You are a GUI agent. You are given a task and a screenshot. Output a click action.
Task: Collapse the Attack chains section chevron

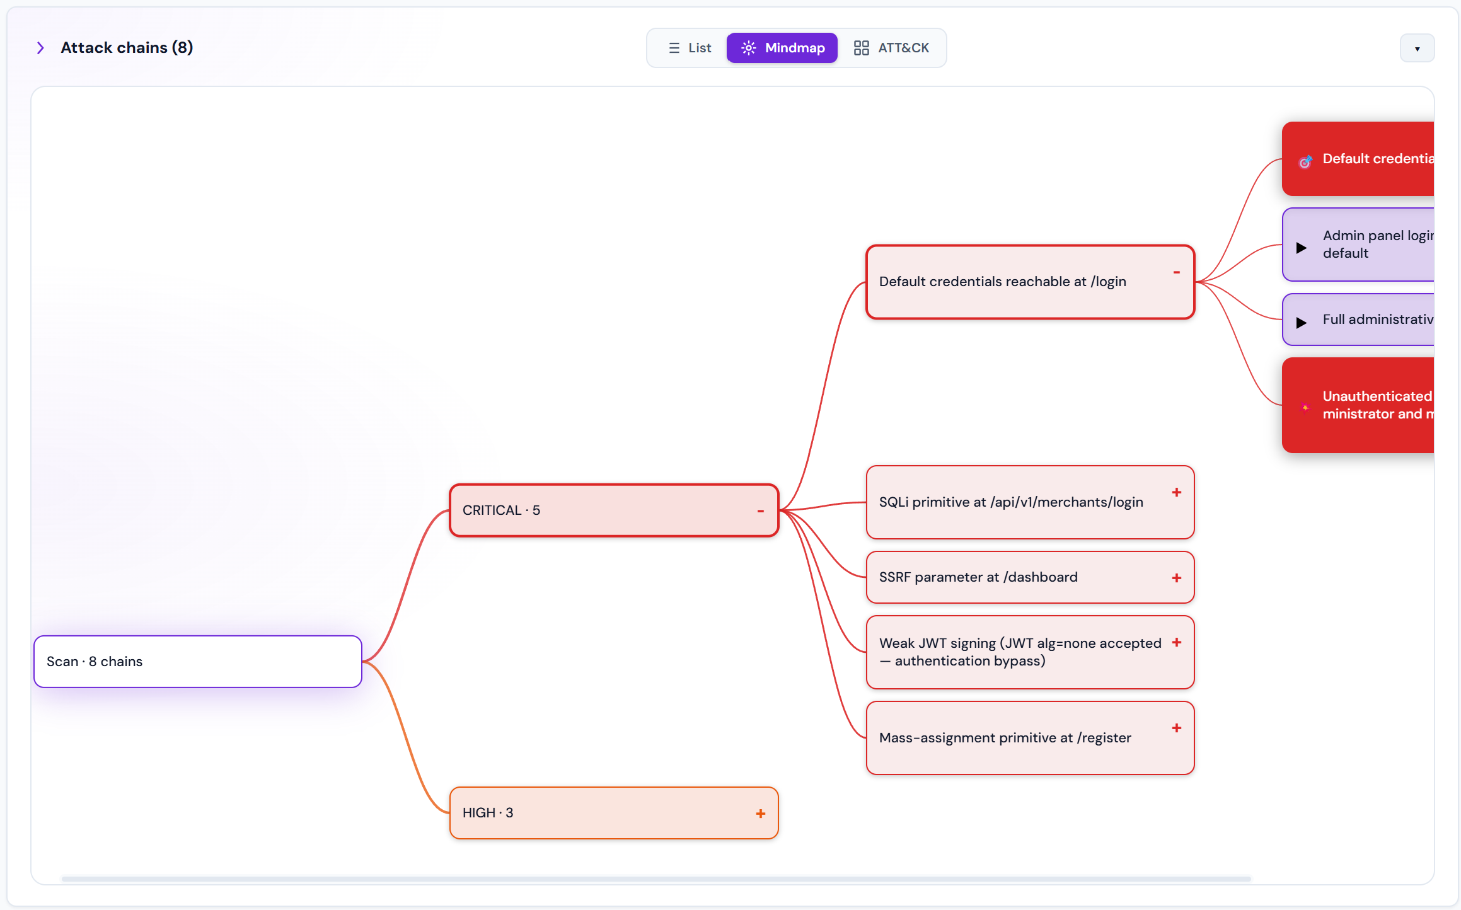tap(40, 48)
